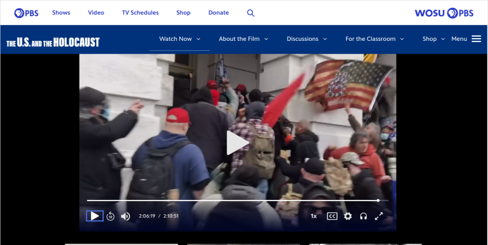Click the search magnifier icon

pos(251,13)
